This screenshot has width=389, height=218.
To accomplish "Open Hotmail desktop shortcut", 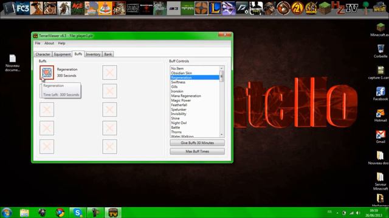I will point(380,116).
